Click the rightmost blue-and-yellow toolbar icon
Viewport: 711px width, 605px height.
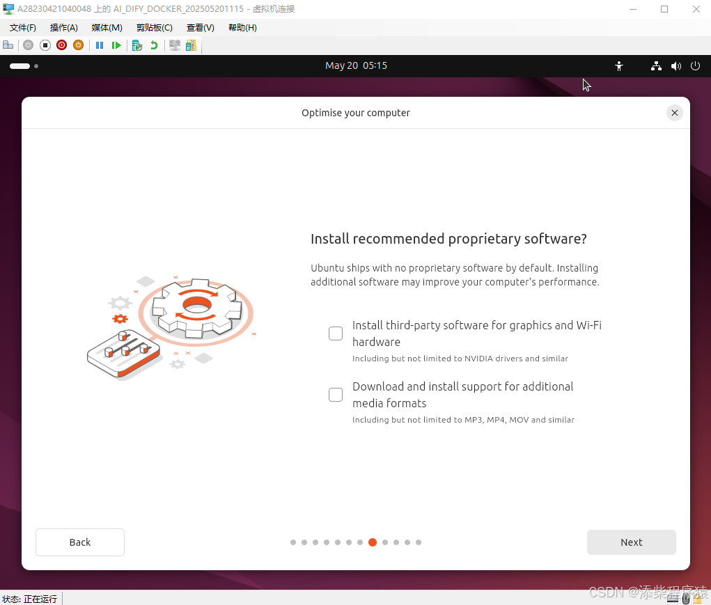(x=191, y=45)
